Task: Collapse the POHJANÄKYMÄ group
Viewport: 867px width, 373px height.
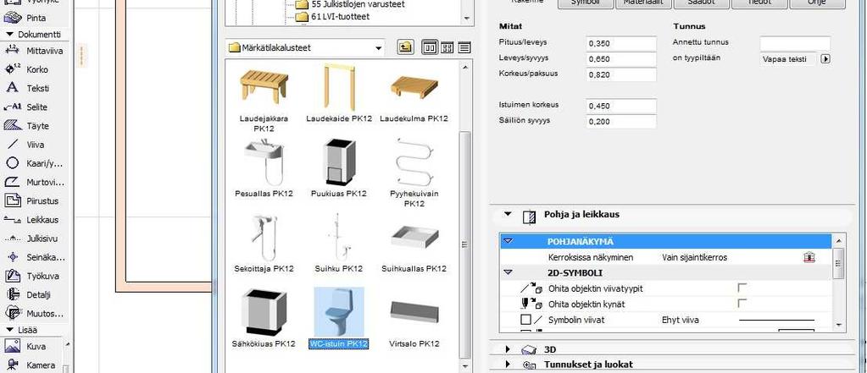Action: [509, 241]
